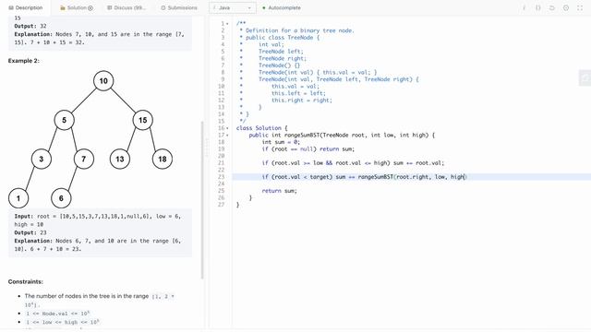Click 'this.val = val;' on line 10

click(x=295, y=86)
